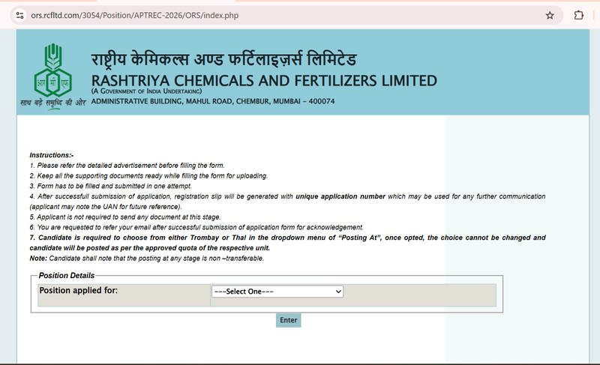Click the Instructions:- heading
Image resolution: width=600 pixels, height=365 pixels.
[52, 155]
